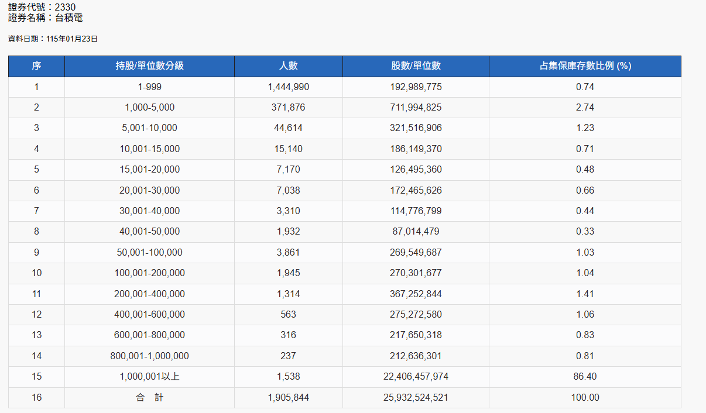Click the 資料日期 115年01月23日 label
The width and height of the screenshot is (706, 413).
pos(53,39)
